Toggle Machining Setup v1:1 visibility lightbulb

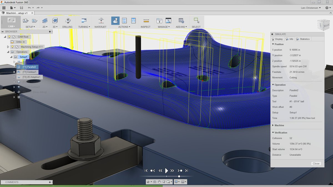point(12,47)
